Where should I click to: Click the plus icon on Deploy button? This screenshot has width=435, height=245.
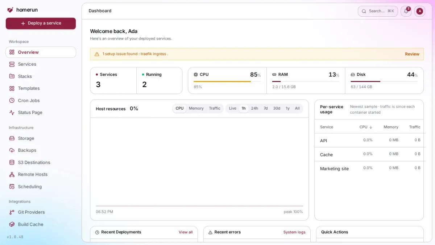pyautogui.click(x=23, y=23)
